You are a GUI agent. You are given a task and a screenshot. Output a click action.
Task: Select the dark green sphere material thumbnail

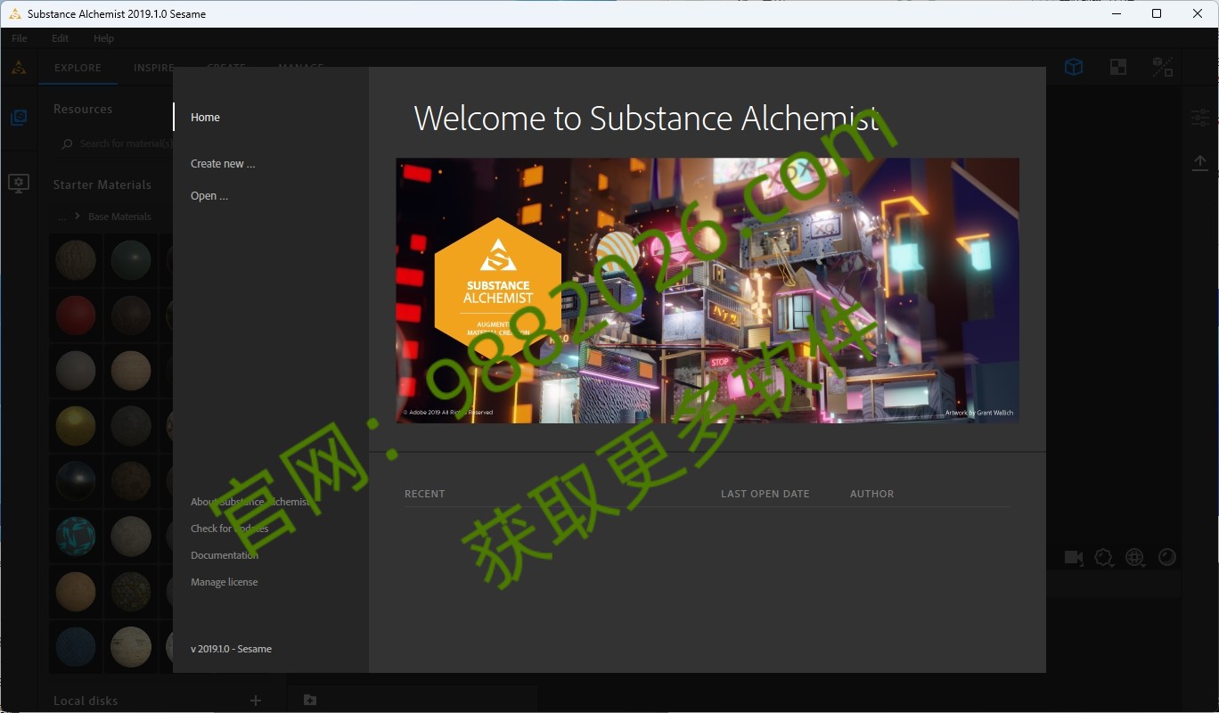[131, 261]
